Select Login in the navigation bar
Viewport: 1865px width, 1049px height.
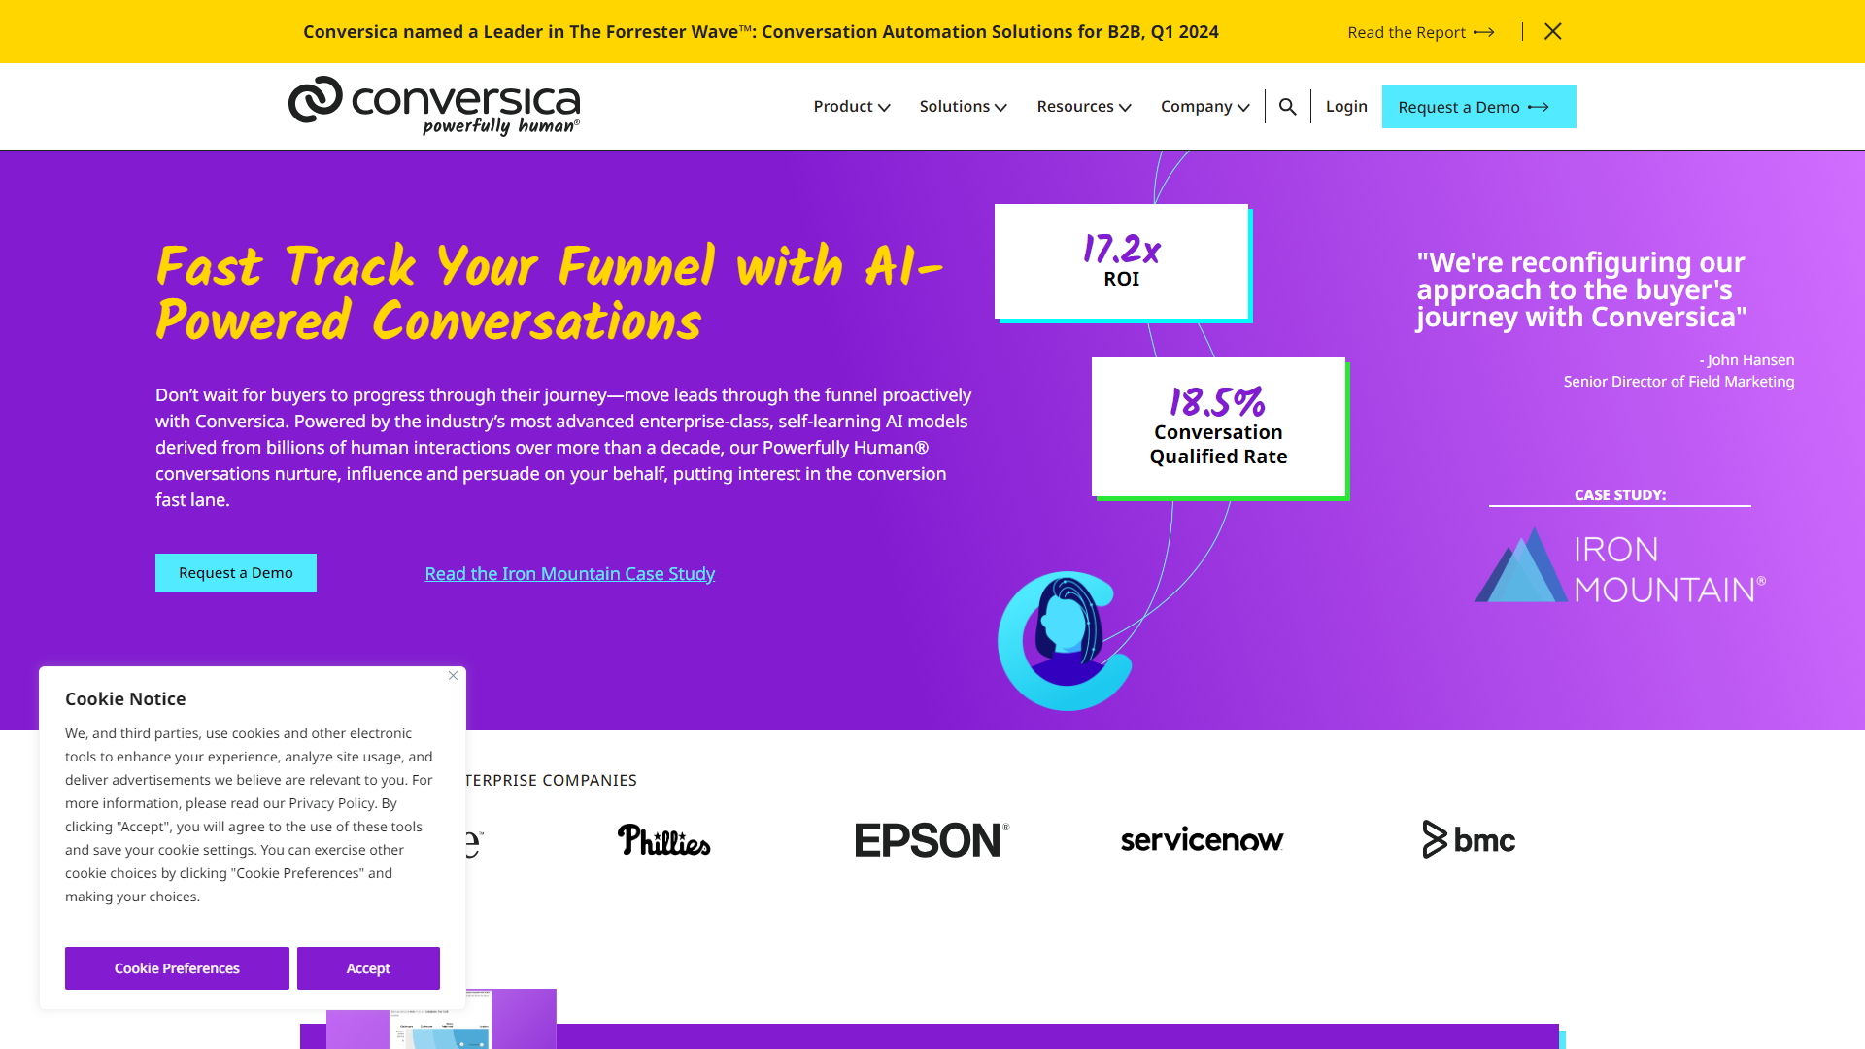1346,106
